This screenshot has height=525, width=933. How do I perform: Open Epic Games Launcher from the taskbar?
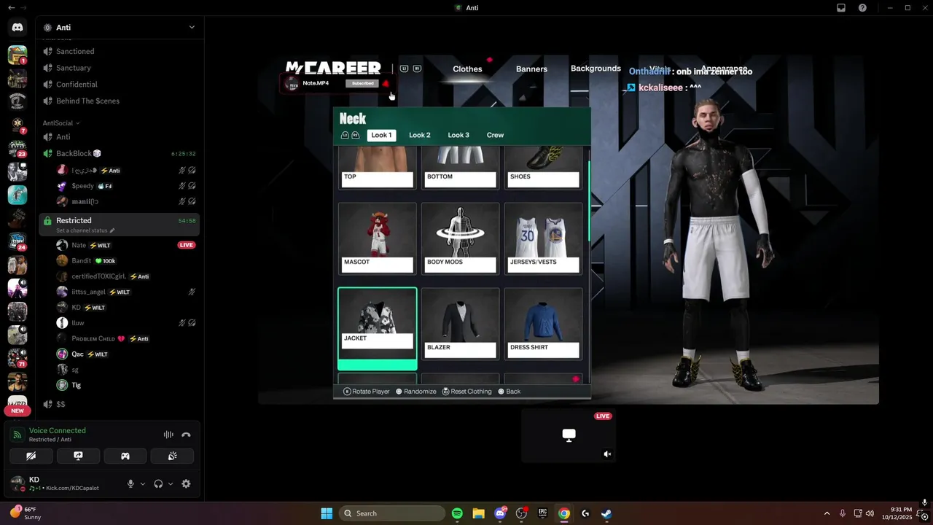pos(542,513)
